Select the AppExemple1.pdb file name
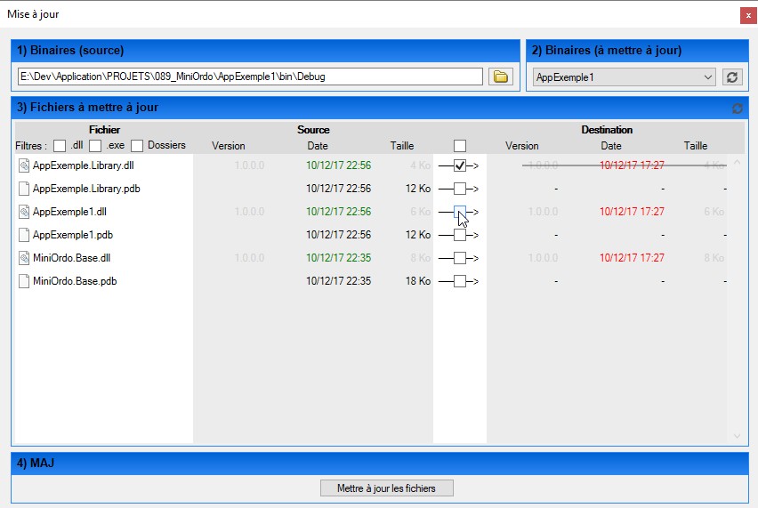The width and height of the screenshot is (758, 508). (73, 235)
